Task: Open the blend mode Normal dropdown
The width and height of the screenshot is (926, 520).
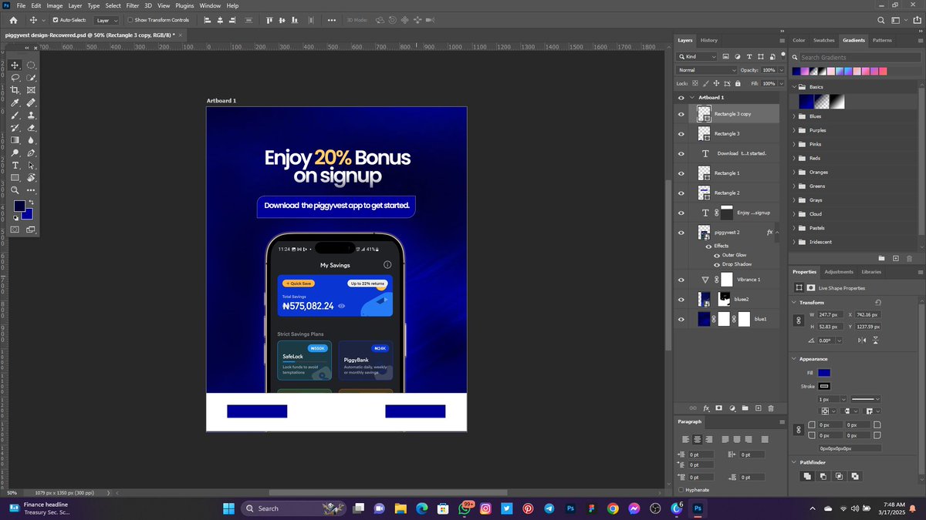Action: pyautogui.click(x=707, y=70)
